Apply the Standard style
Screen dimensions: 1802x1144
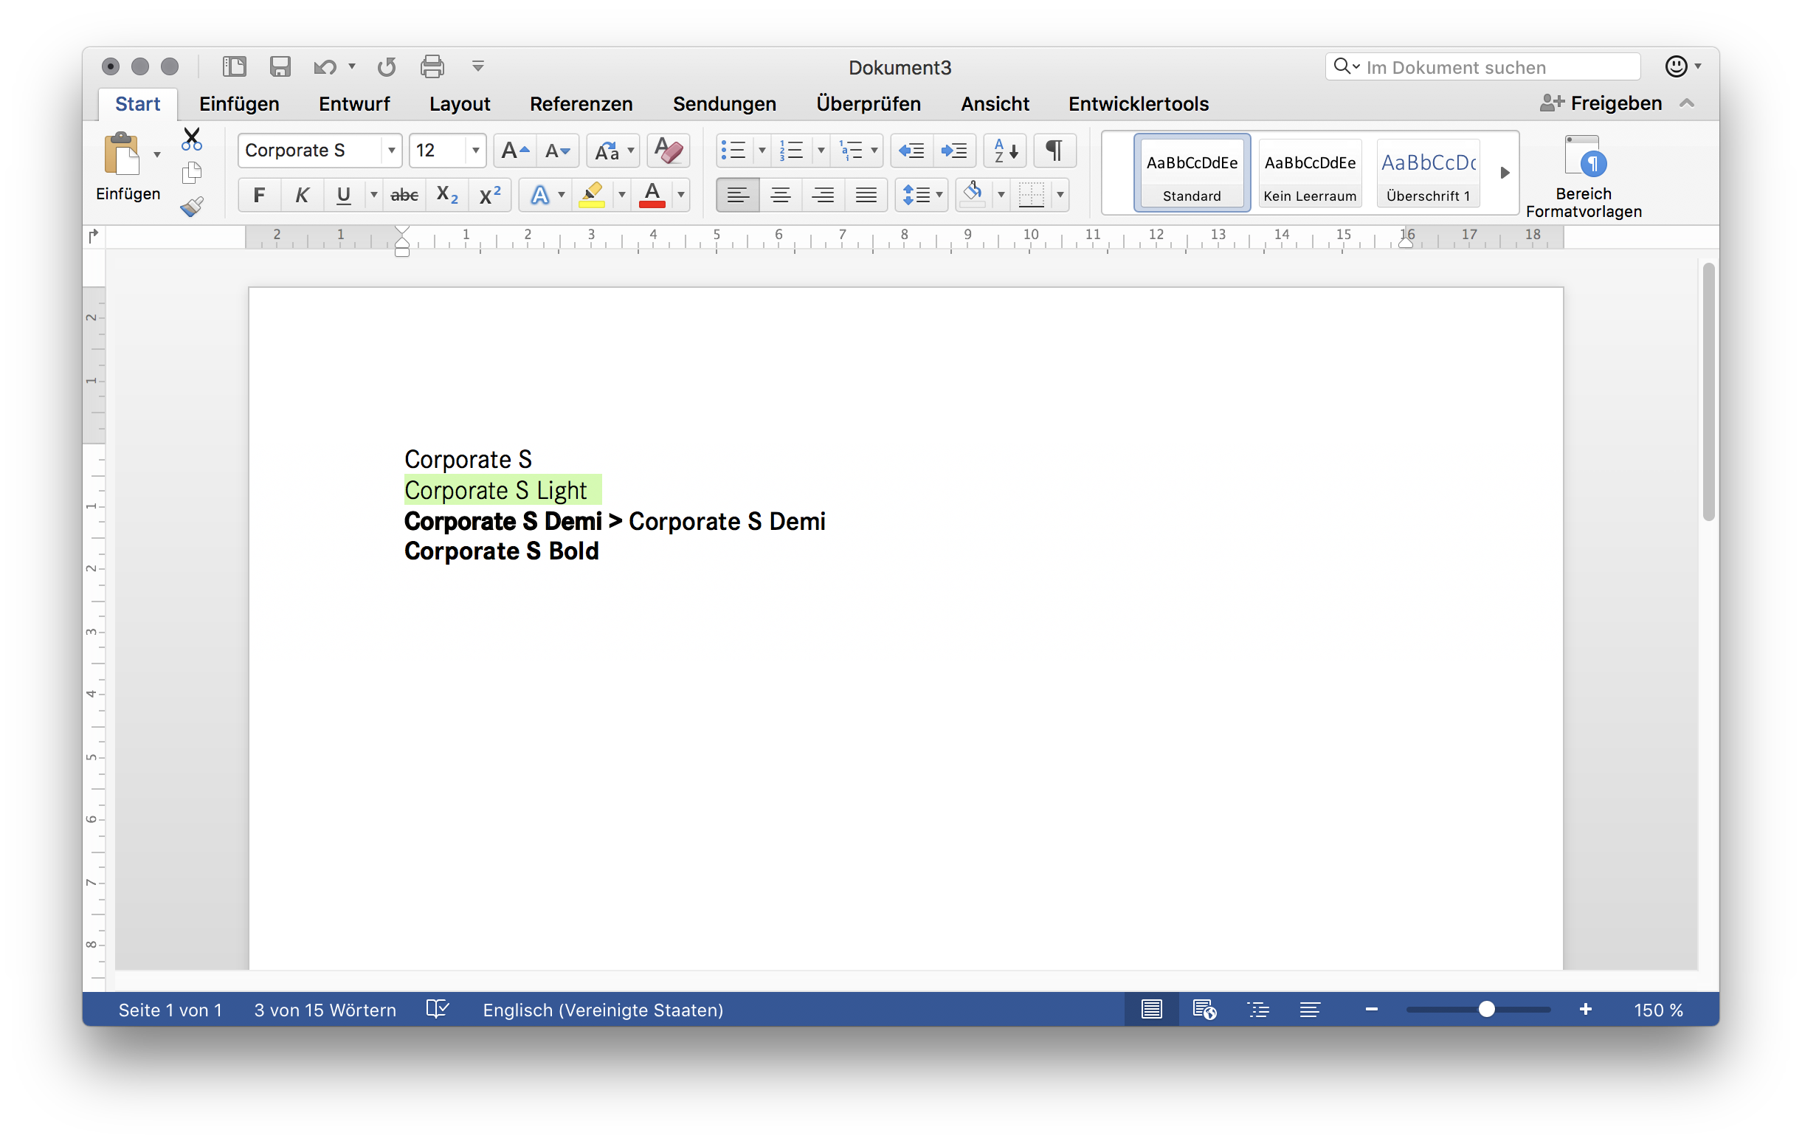(x=1191, y=173)
